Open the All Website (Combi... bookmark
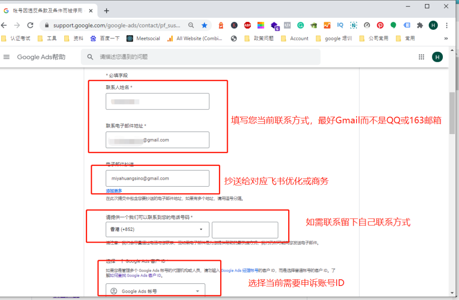Viewport: 459px width, 300px height. click(195, 39)
